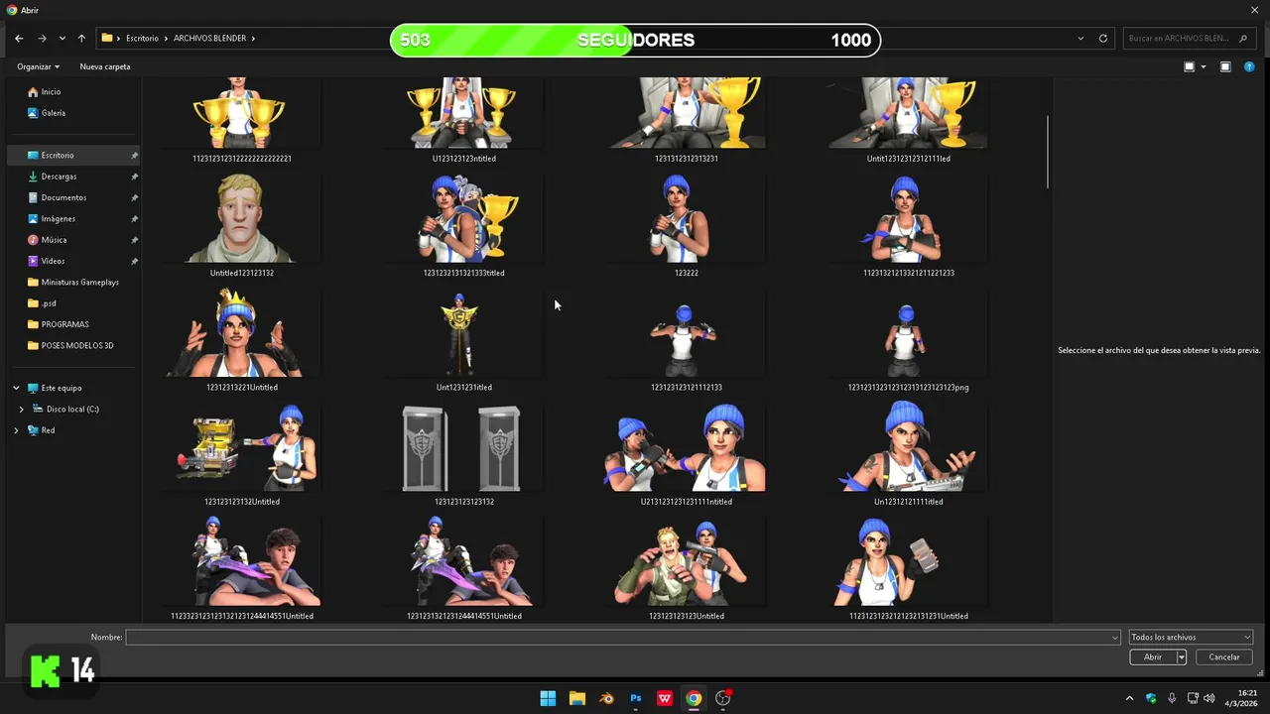Image resolution: width=1270 pixels, height=714 pixels.
Task: Click ARCHIVOS BLENDER in the address breadcrumb
Action: (209, 38)
